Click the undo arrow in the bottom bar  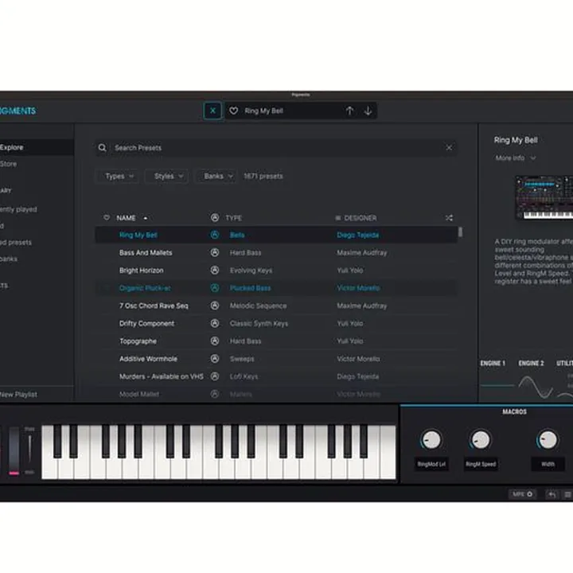[552, 494]
